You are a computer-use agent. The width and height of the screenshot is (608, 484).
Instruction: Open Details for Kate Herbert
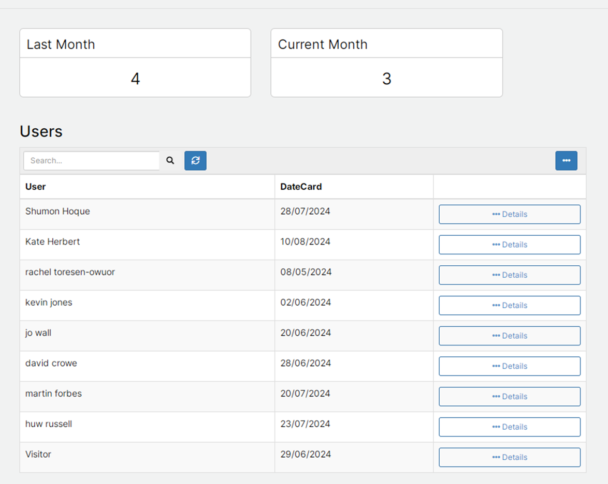(x=510, y=245)
